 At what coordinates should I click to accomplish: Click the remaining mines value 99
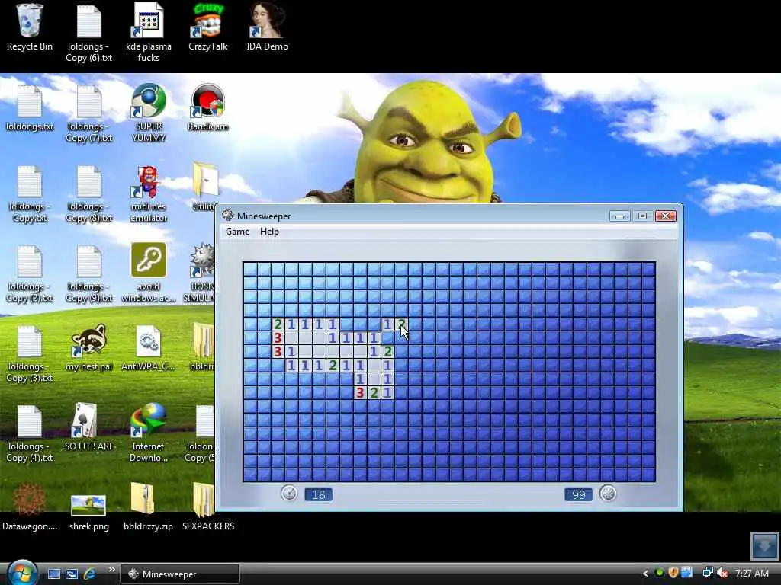578,494
